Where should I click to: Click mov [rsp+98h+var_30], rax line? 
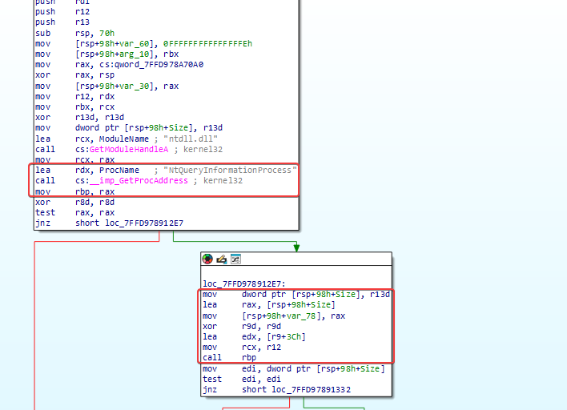107,86
